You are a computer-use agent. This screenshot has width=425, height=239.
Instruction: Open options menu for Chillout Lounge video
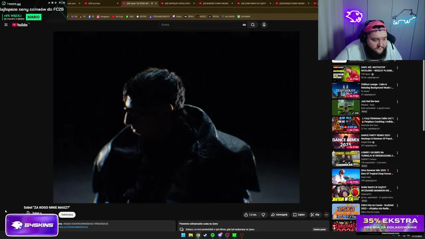[397, 85]
